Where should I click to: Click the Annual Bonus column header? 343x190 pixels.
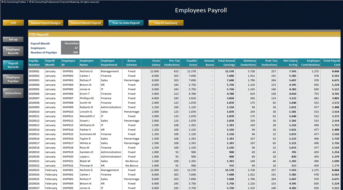pos(206,62)
